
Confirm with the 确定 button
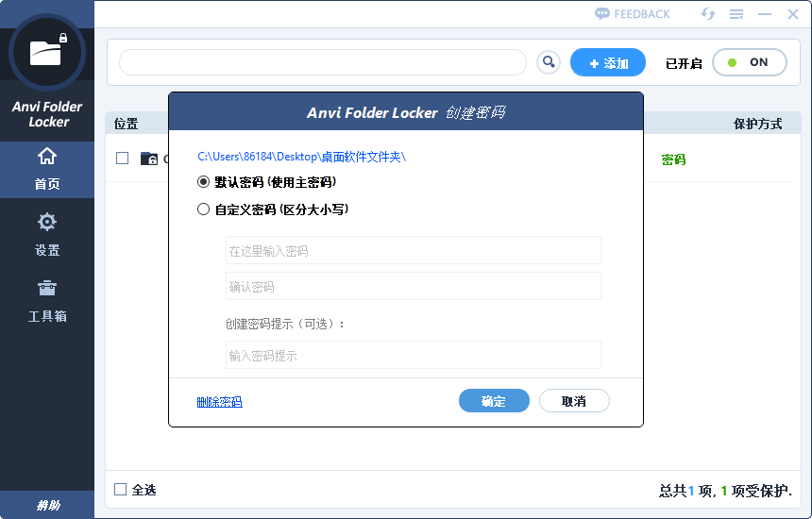[494, 401]
